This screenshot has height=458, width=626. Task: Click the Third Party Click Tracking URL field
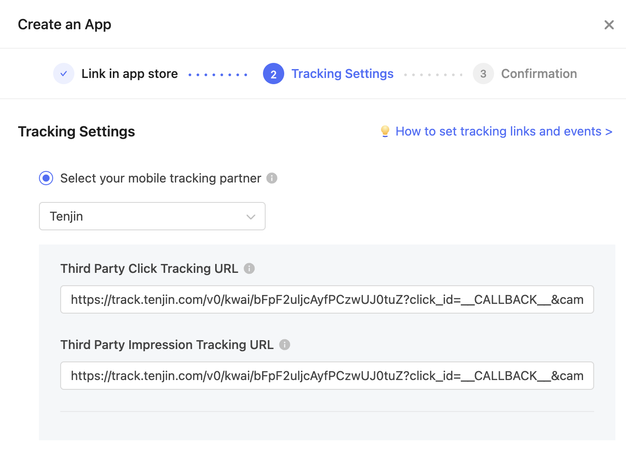pyautogui.click(x=327, y=299)
